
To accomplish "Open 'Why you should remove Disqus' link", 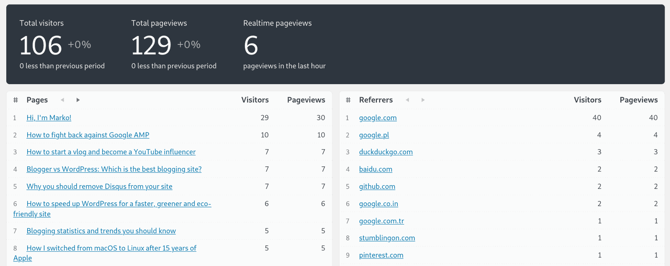I will (99, 186).
